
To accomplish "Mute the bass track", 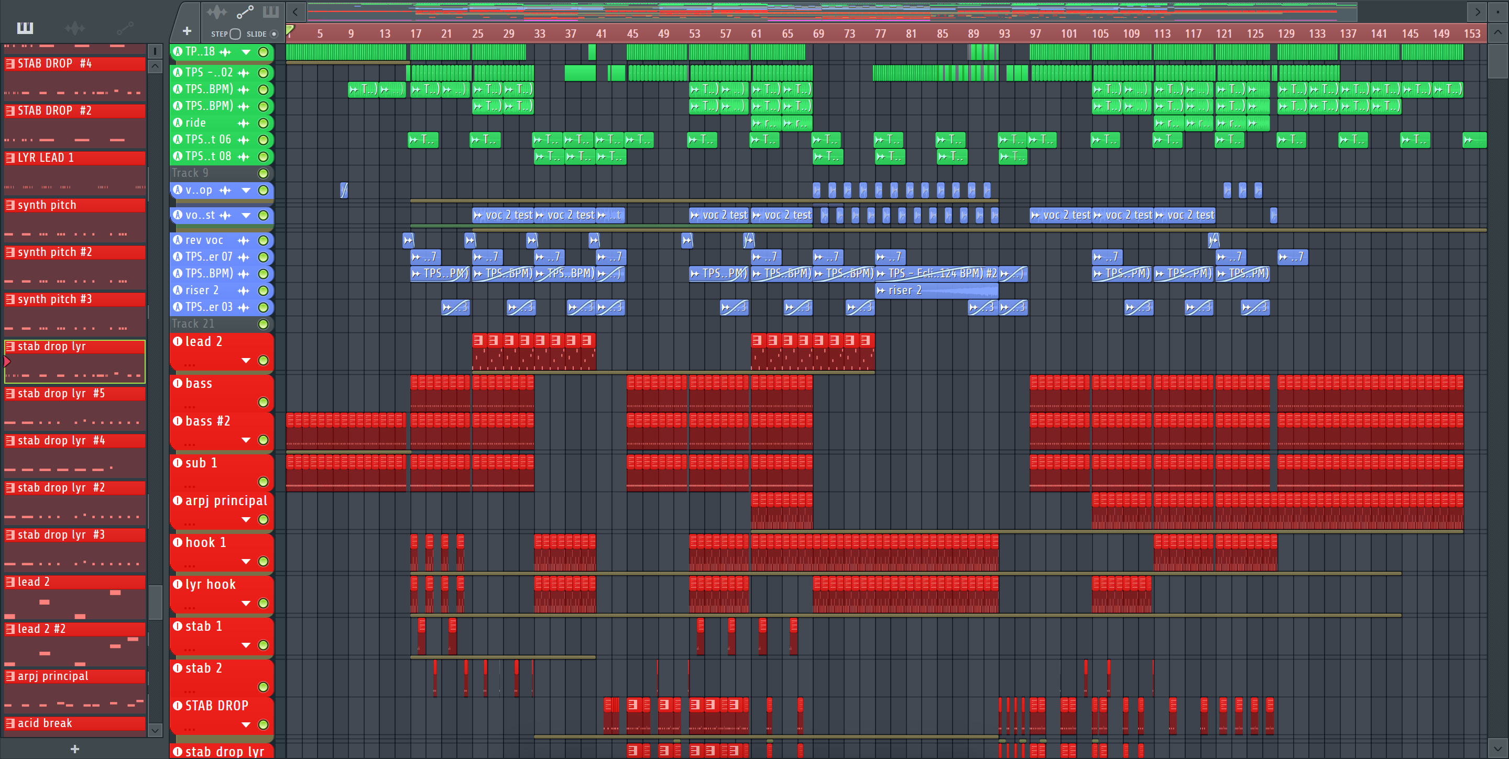I will [264, 403].
